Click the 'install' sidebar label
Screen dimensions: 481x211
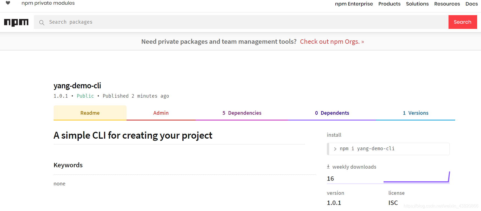pos(334,135)
